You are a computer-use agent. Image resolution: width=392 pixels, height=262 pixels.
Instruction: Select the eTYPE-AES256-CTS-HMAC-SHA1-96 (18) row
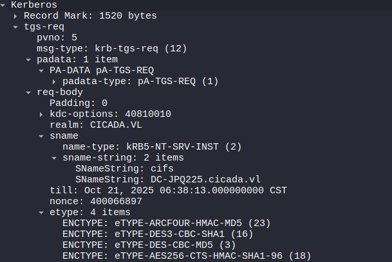point(187,256)
